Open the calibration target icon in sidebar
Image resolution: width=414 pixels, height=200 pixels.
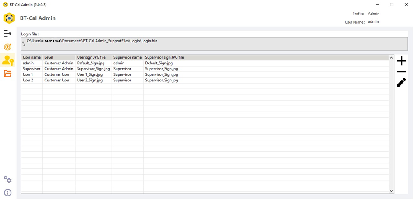point(7,47)
